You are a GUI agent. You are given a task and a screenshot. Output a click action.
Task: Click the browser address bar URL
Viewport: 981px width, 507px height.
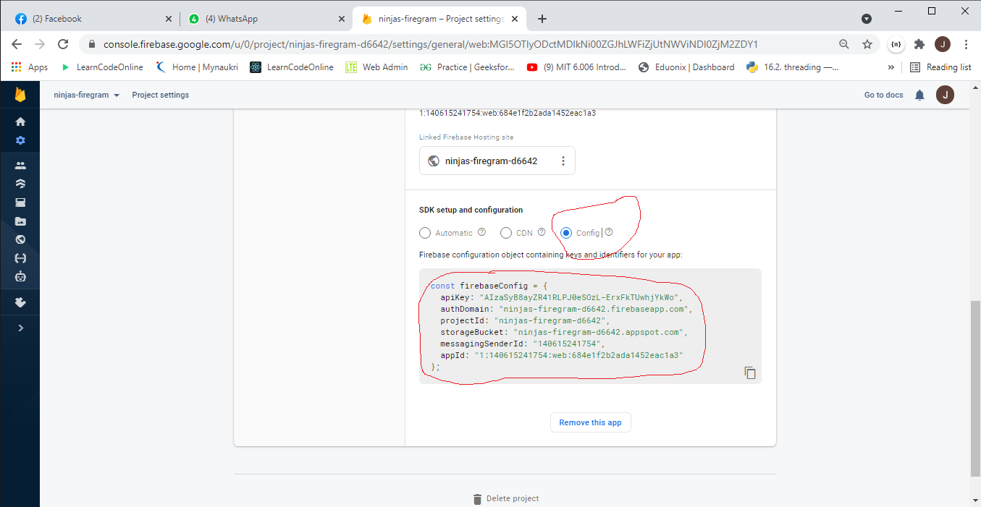[431, 44]
